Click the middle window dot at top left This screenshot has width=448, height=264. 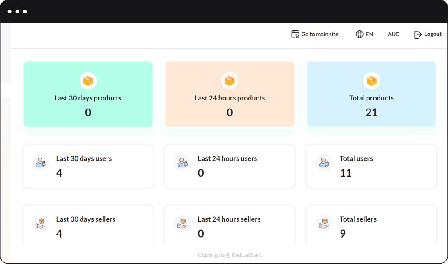(x=17, y=12)
